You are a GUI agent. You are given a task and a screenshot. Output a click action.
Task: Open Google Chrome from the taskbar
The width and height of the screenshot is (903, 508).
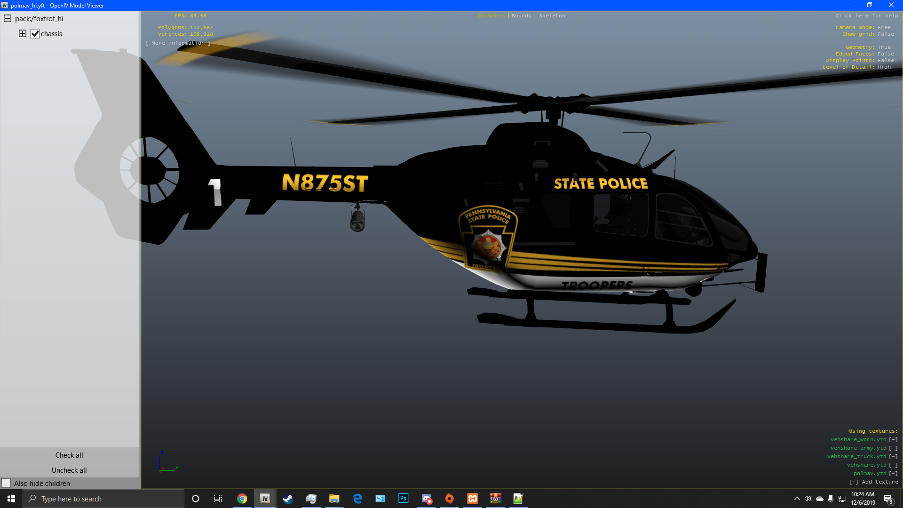[242, 498]
